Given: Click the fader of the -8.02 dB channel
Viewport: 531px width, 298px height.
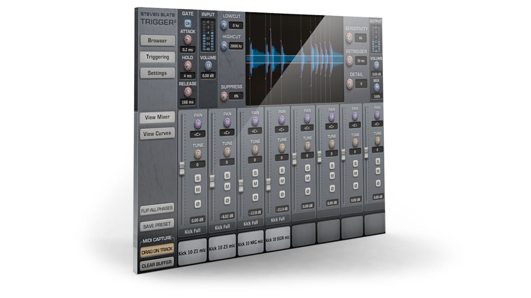Looking at the screenshot, I should (212, 181).
